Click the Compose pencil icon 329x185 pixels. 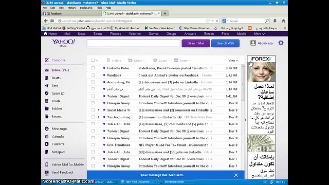click(x=47, y=60)
